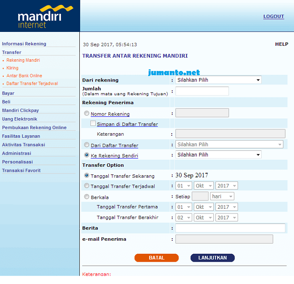Open the Tanggal Transfer Terjadwal month dropdown
Image resolution: width=294 pixels, height=284 pixels.
204,186
